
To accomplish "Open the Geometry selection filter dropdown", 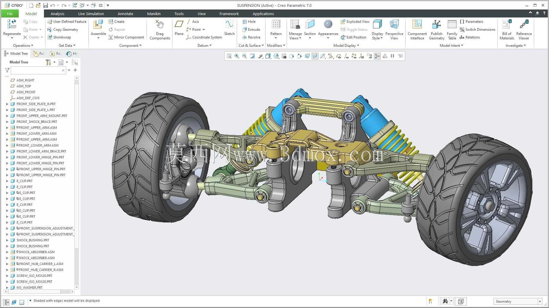I will (x=518, y=301).
